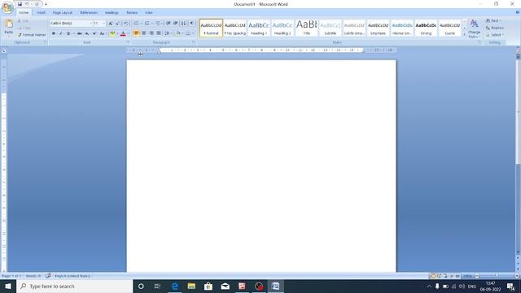The height and width of the screenshot is (293, 521).
Task: Apply the No Spacing style
Action: pos(235,28)
